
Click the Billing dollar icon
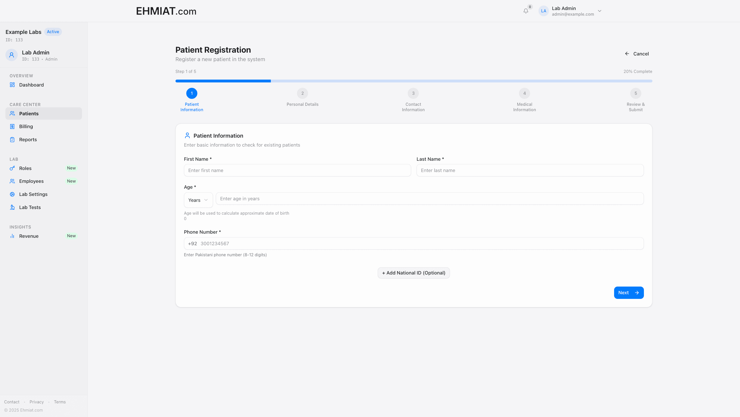coord(12,126)
